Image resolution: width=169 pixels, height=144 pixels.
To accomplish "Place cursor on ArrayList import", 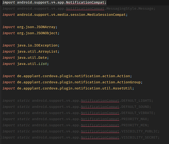I will click(x=48, y=52).
